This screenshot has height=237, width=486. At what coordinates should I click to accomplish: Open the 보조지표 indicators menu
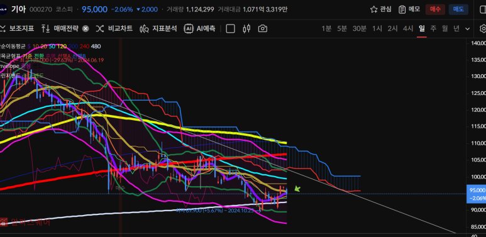(x=17, y=29)
